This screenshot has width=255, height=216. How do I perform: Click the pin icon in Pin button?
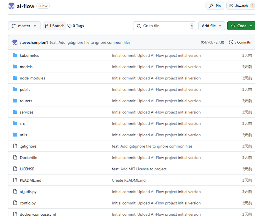211,6
